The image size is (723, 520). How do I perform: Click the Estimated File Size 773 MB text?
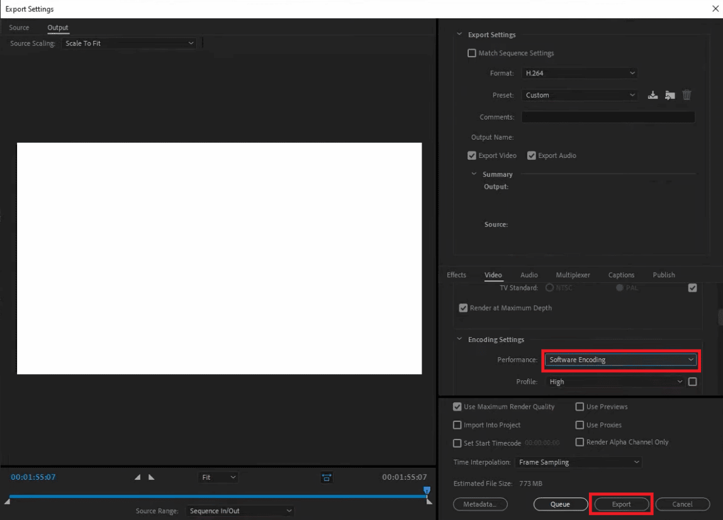click(498, 484)
